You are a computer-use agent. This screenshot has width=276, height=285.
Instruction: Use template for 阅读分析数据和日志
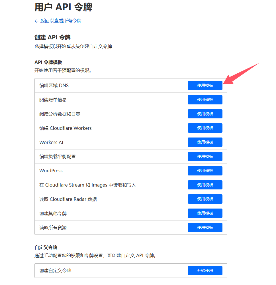(205, 114)
